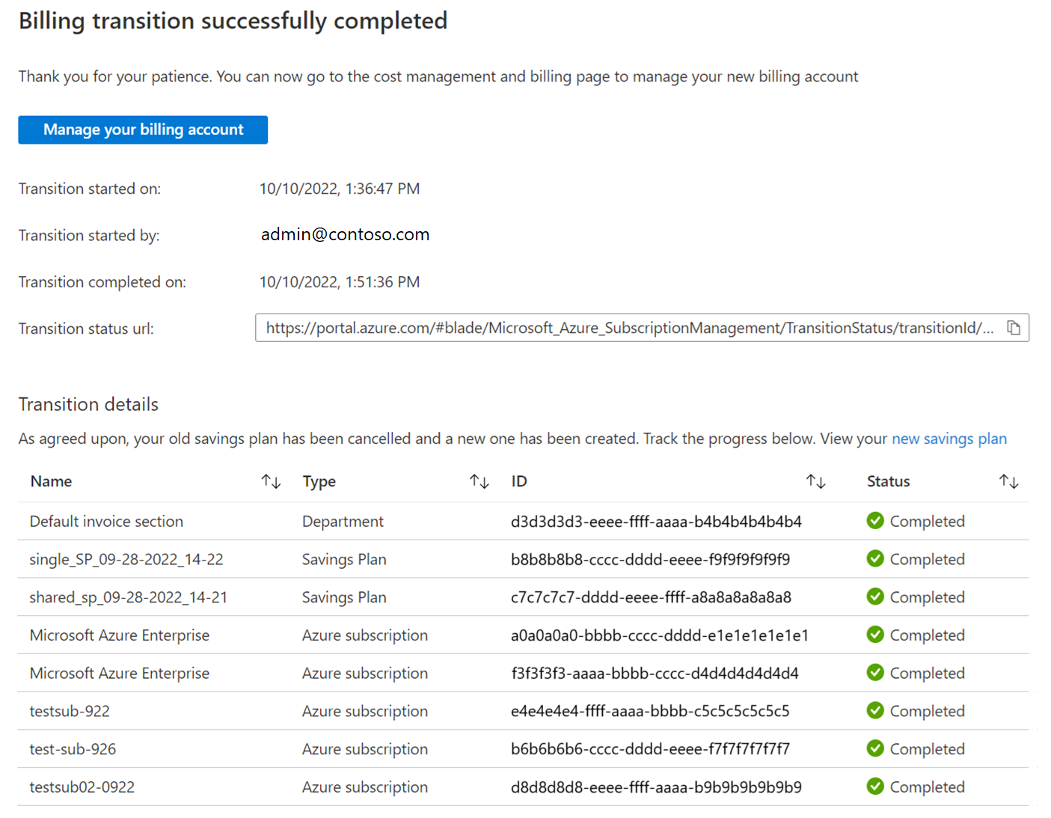Click the test-sub-926 subscription name

pos(73,749)
